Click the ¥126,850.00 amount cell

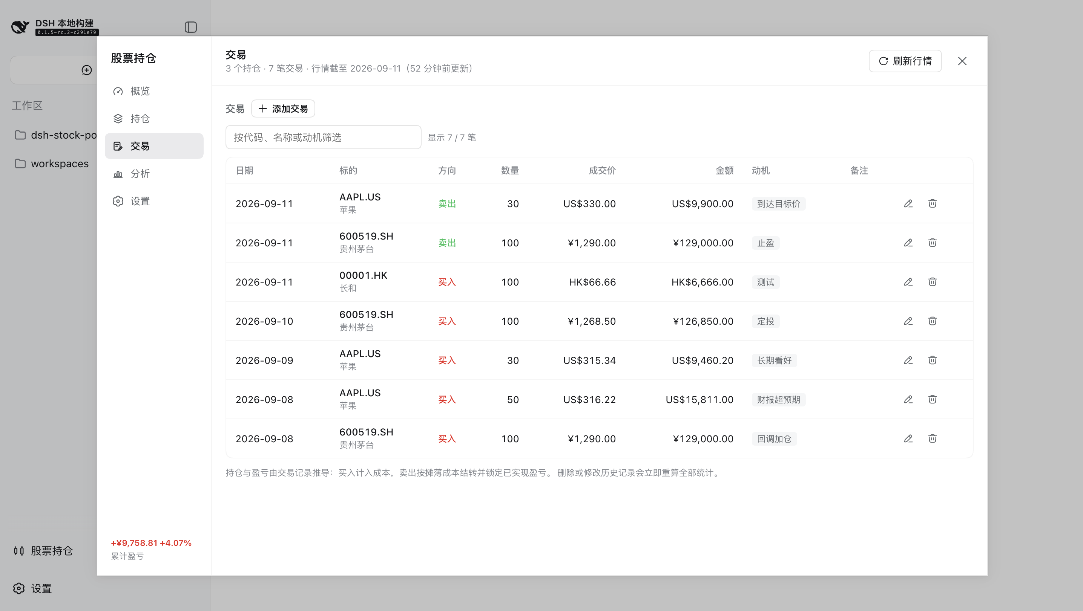click(x=703, y=321)
